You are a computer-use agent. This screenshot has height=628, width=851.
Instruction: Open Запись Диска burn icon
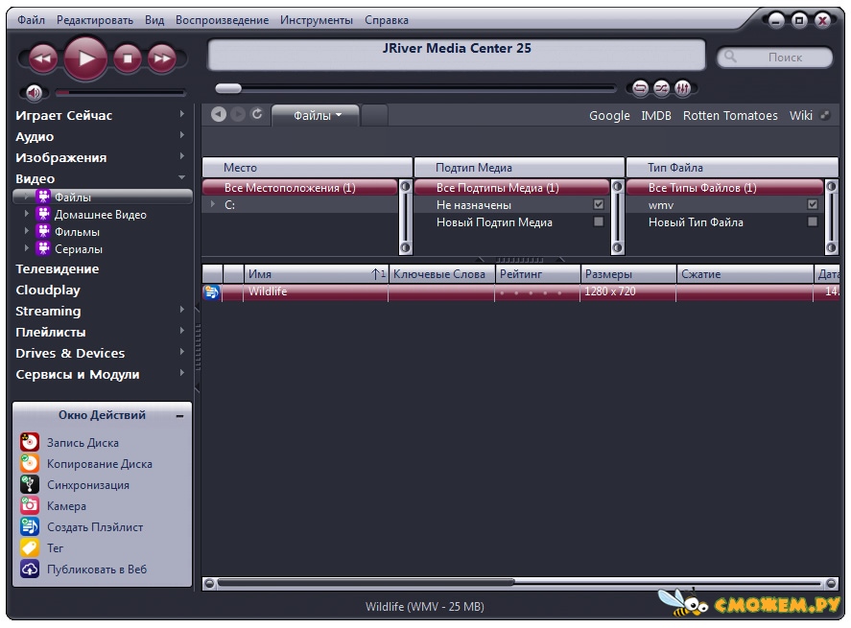point(30,442)
